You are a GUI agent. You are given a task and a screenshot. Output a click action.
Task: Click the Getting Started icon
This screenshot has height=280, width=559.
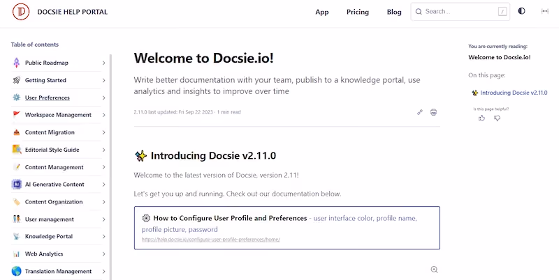coord(16,80)
